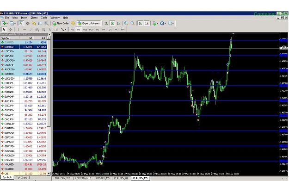Open the Arrows objects icon

(62, 29)
